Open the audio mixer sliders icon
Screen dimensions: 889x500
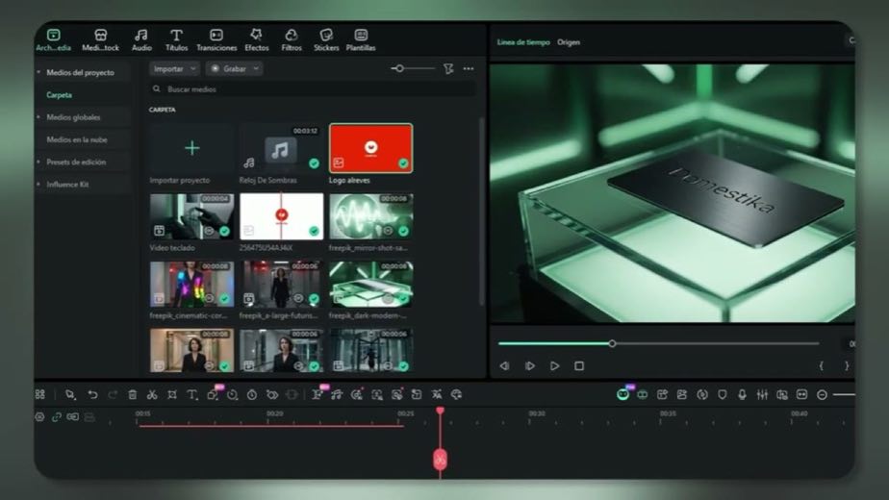(762, 394)
